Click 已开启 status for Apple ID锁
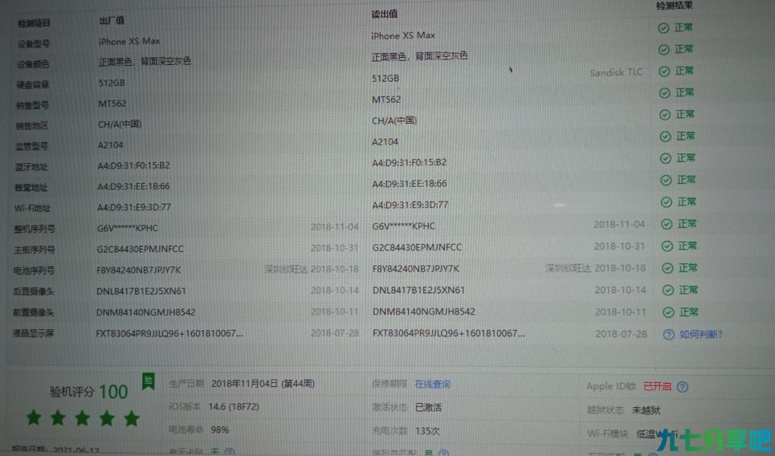Screen dimensions: 775x456 coord(658,386)
